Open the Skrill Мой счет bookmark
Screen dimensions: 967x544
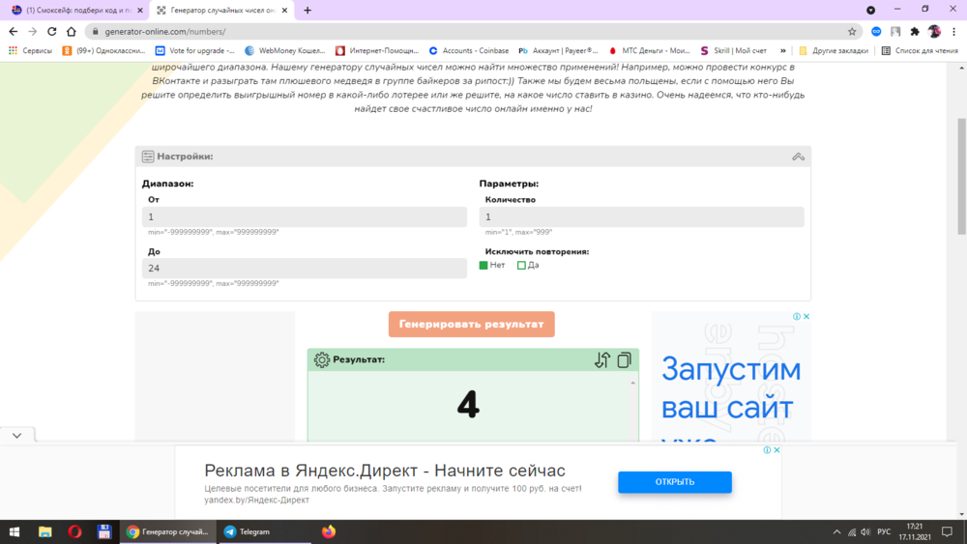[x=734, y=50]
